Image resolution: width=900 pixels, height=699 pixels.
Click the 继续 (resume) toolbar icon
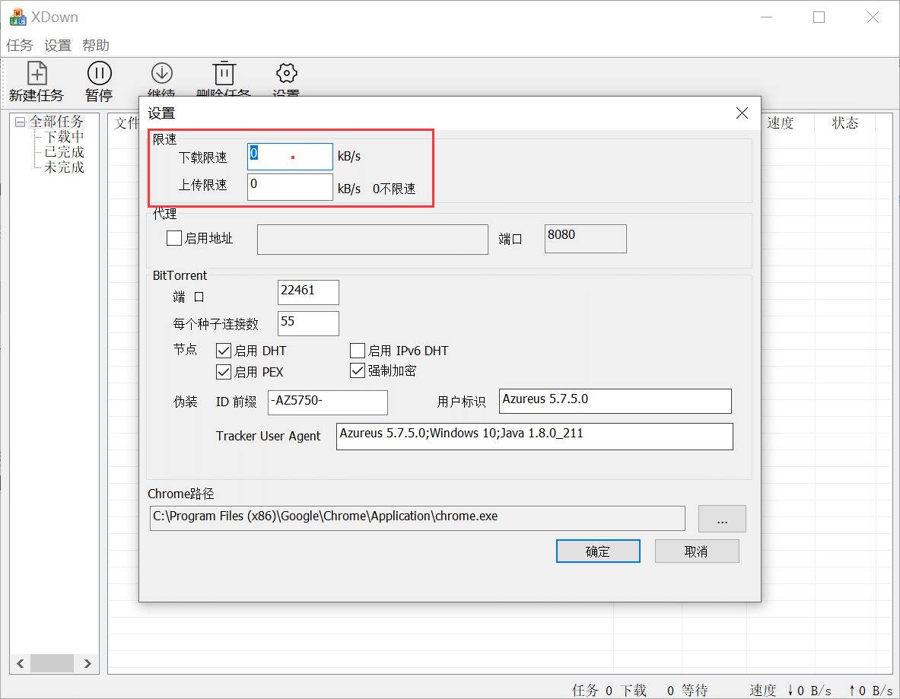[x=161, y=73]
